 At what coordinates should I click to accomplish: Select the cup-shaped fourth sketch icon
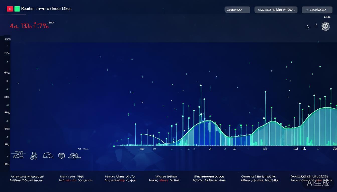click(61, 156)
